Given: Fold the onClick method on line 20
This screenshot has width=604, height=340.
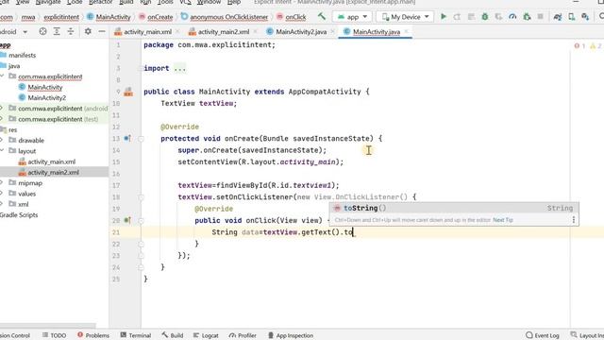Looking at the screenshot, I should tap(141, 221).
